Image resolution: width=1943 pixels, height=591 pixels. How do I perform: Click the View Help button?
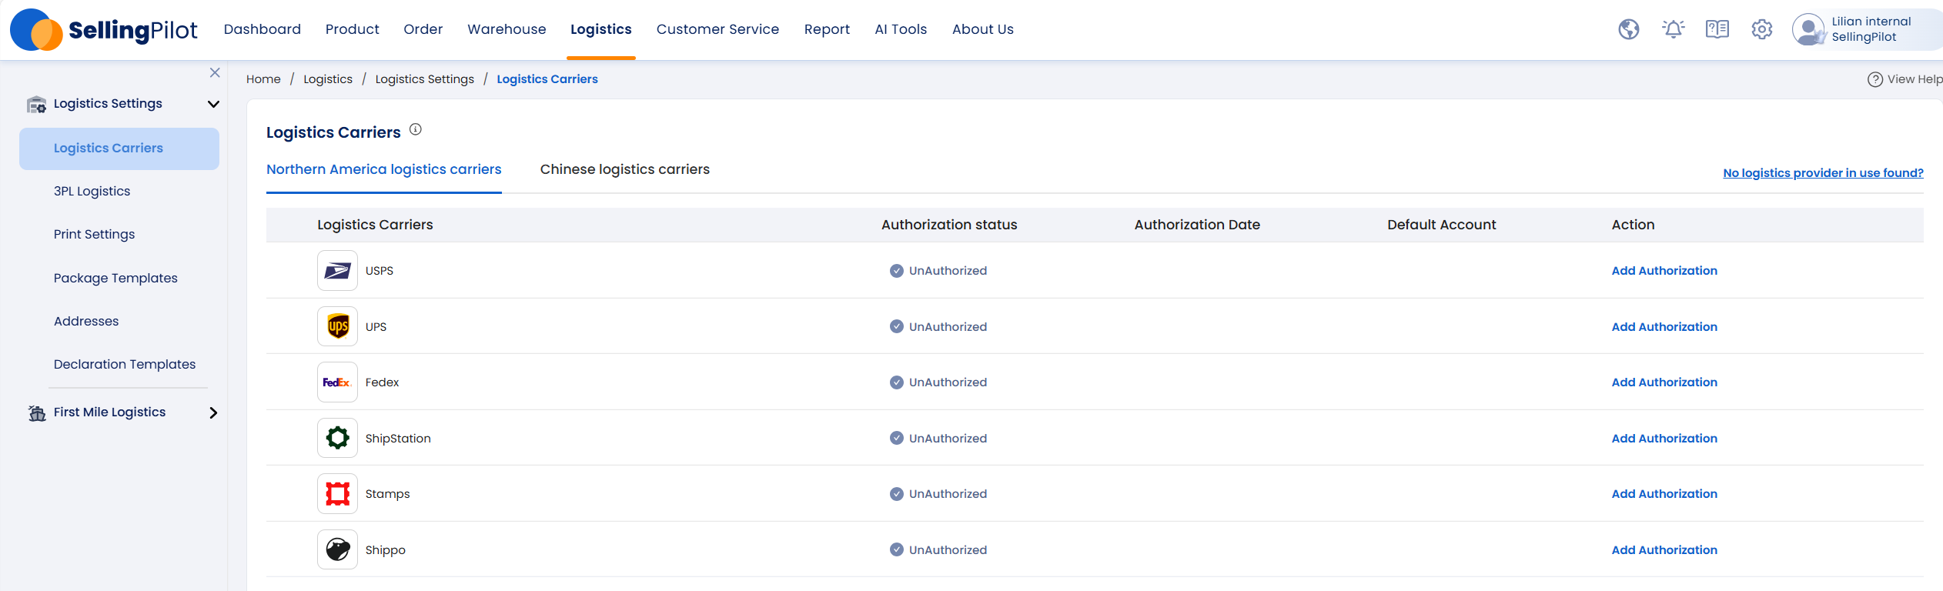point(1905,79)
